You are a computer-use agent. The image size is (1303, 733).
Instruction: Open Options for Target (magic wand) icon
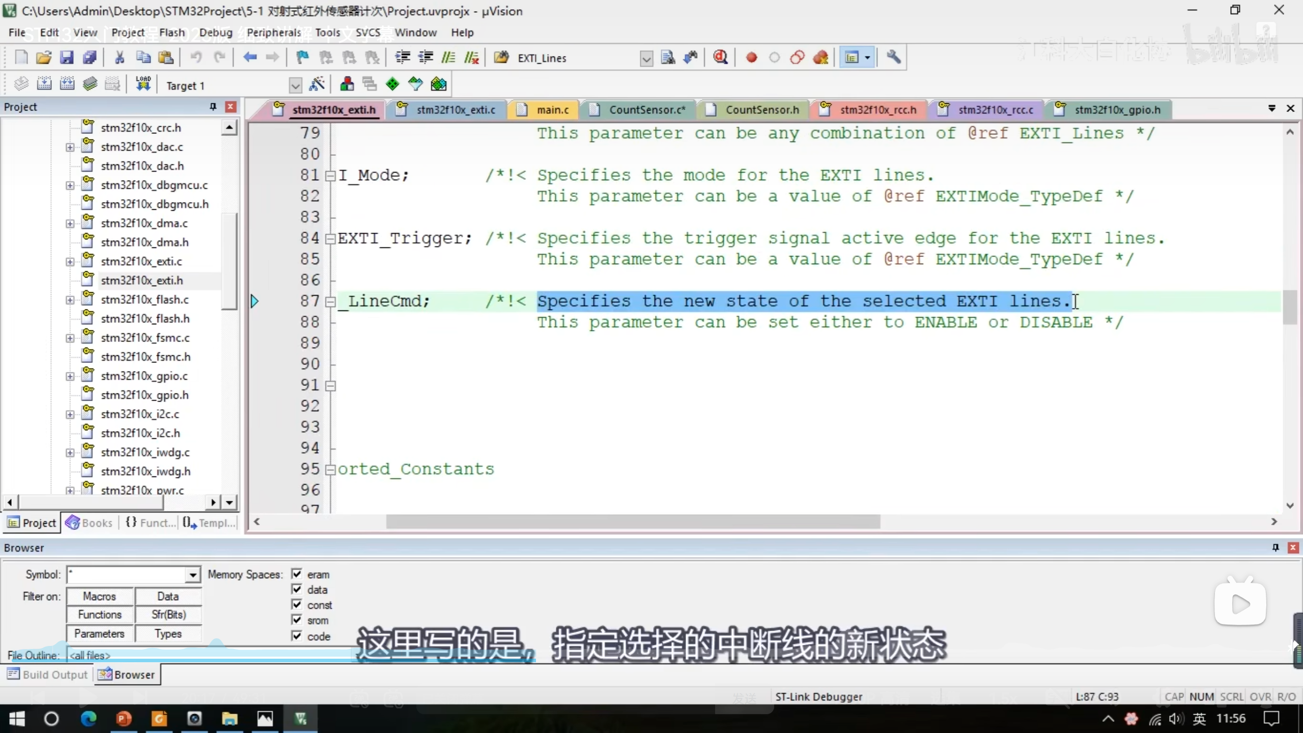pyautogui.click(x=317, y=84)
